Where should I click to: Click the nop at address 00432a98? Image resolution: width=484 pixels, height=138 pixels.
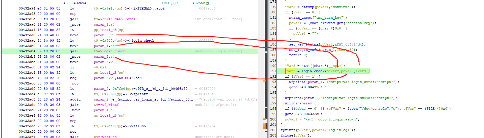coord(73,14)
